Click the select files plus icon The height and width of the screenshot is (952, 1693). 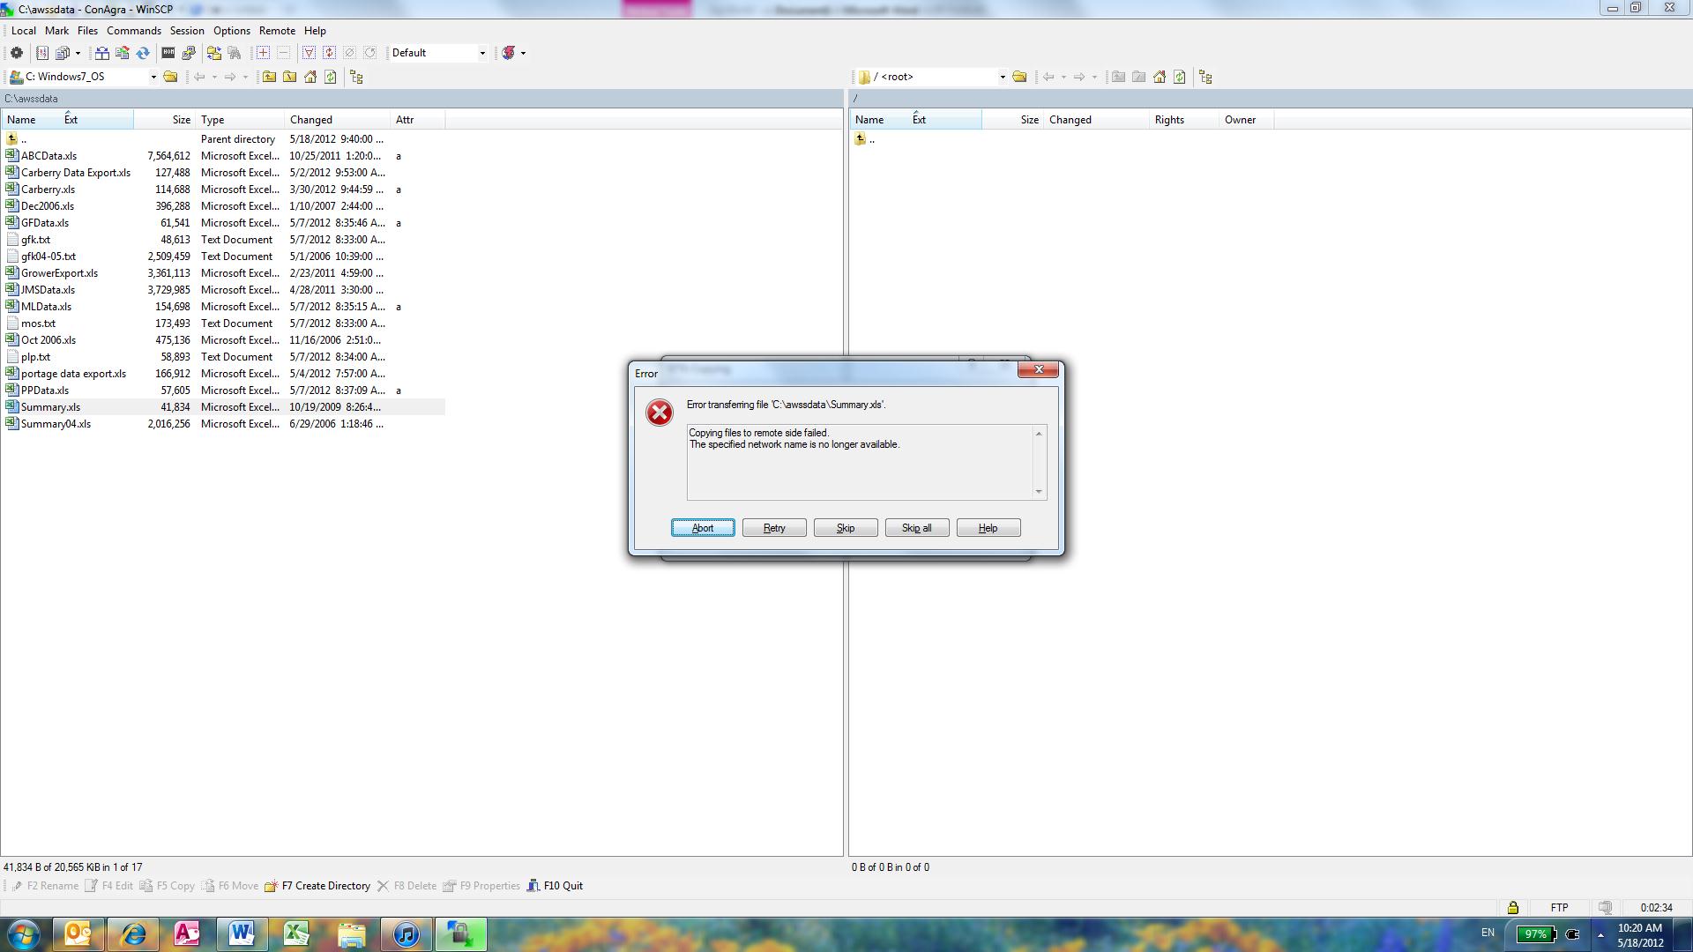[263, 53]
